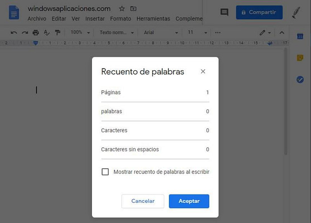Screen dimensions: 311x223
Task: Hide the menus with the up chevron
Action: pos(282,32)
